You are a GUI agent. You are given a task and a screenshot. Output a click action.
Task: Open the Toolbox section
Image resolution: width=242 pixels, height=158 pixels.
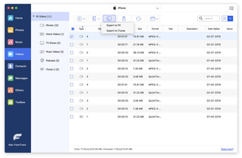tap(18, 102)
